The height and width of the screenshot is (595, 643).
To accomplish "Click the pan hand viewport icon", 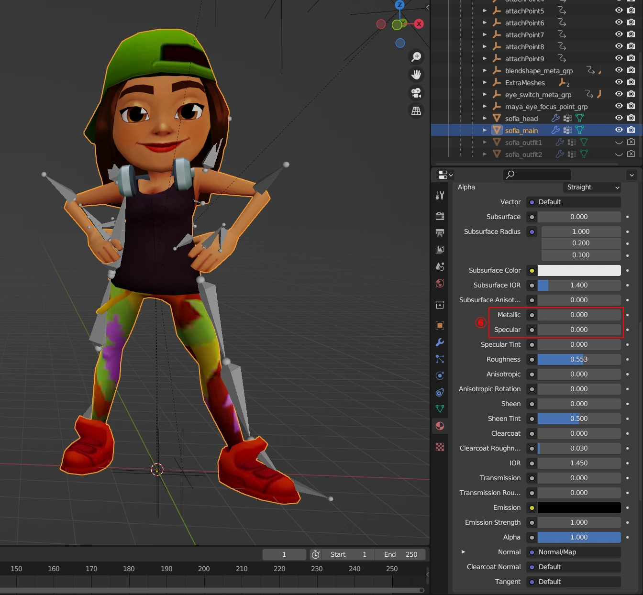I will 416,75.
